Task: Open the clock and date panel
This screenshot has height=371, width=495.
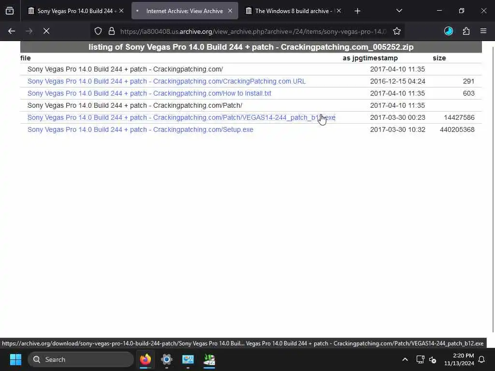Action: (459, 359)
